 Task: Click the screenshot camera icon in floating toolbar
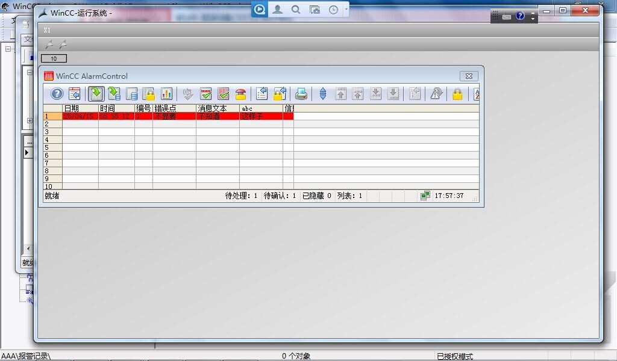[315, 10]
